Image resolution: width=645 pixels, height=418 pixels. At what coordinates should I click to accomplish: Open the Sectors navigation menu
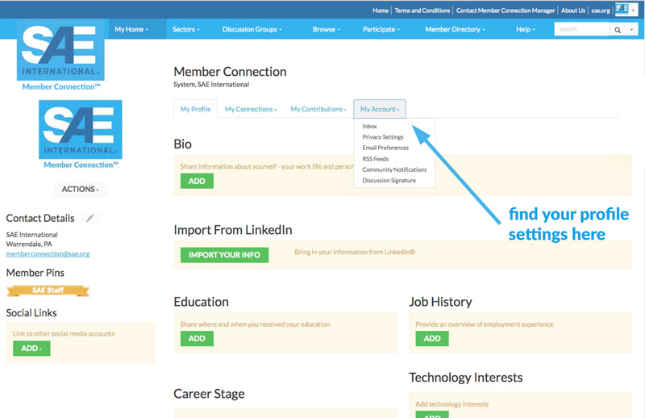pyautogui.click(x=185, y=30)
